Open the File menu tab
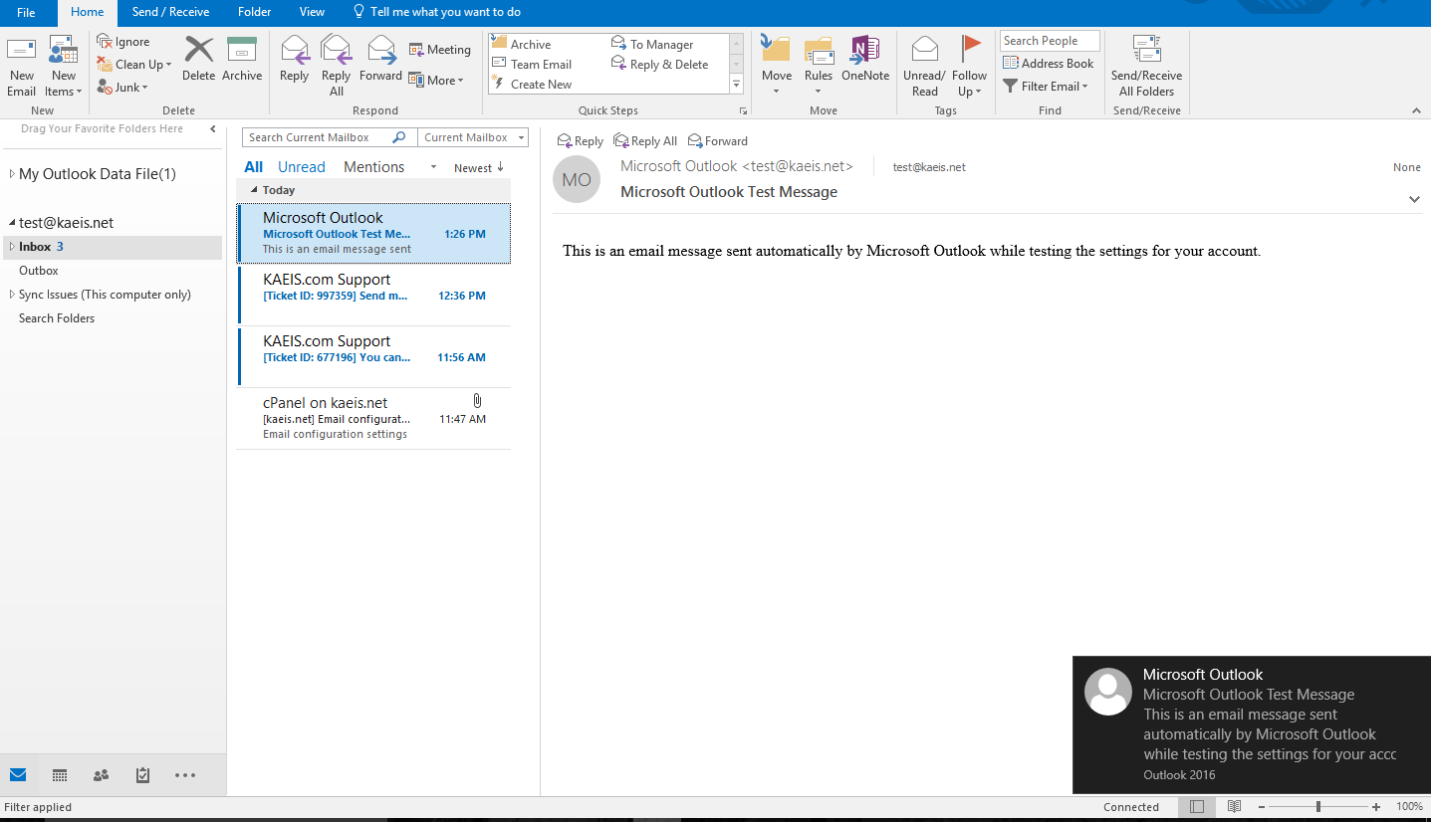This screenshot has width=1431, height=822. [x=26, y=12]
